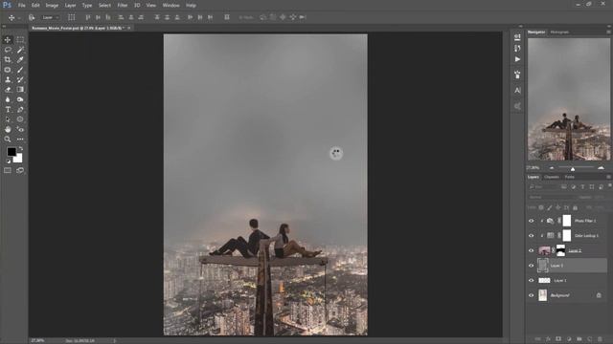The image size is (613, 344).
Task: Select the Zoom tool
Action: pos(8,140)
